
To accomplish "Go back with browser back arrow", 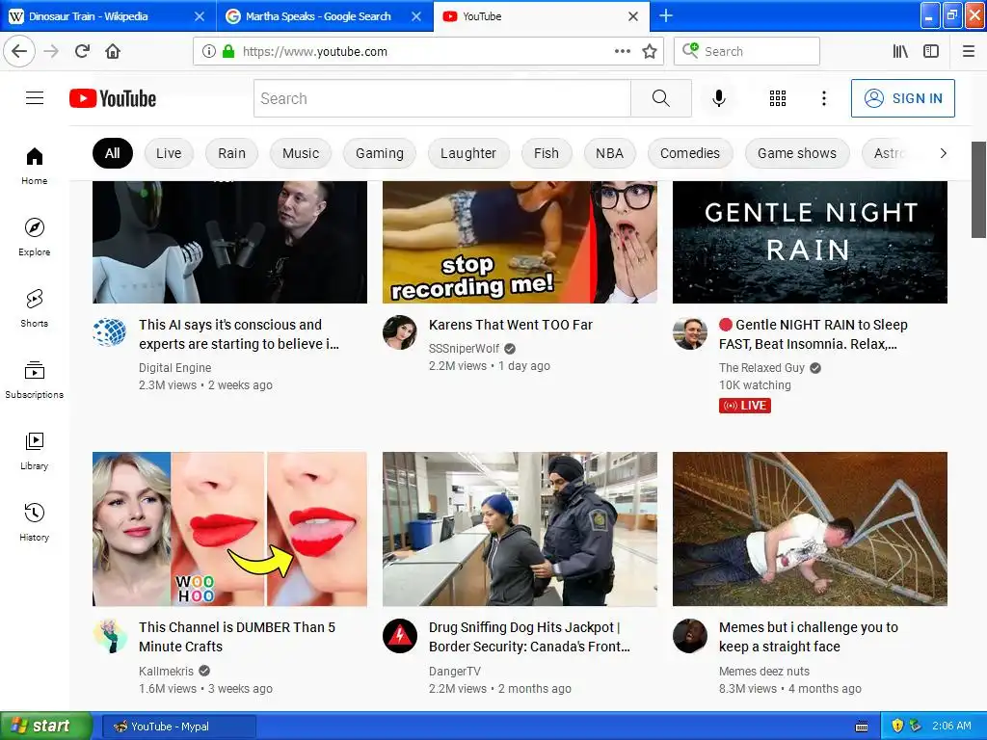I will pos(19,51).
